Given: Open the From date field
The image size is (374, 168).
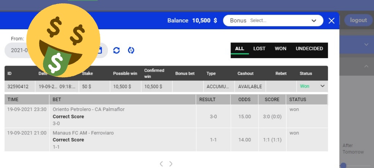Looking at the screenshot, I should pyautogui.click(x=56, y=51).
